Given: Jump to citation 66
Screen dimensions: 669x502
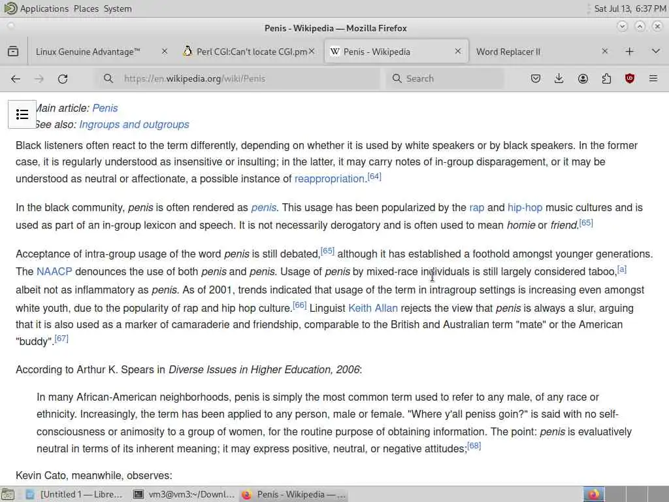Looking at the screenshot, I should pos(299,305).
